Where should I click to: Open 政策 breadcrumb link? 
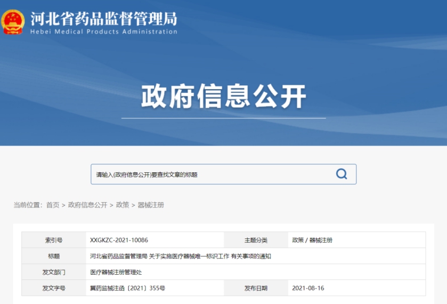123,205
